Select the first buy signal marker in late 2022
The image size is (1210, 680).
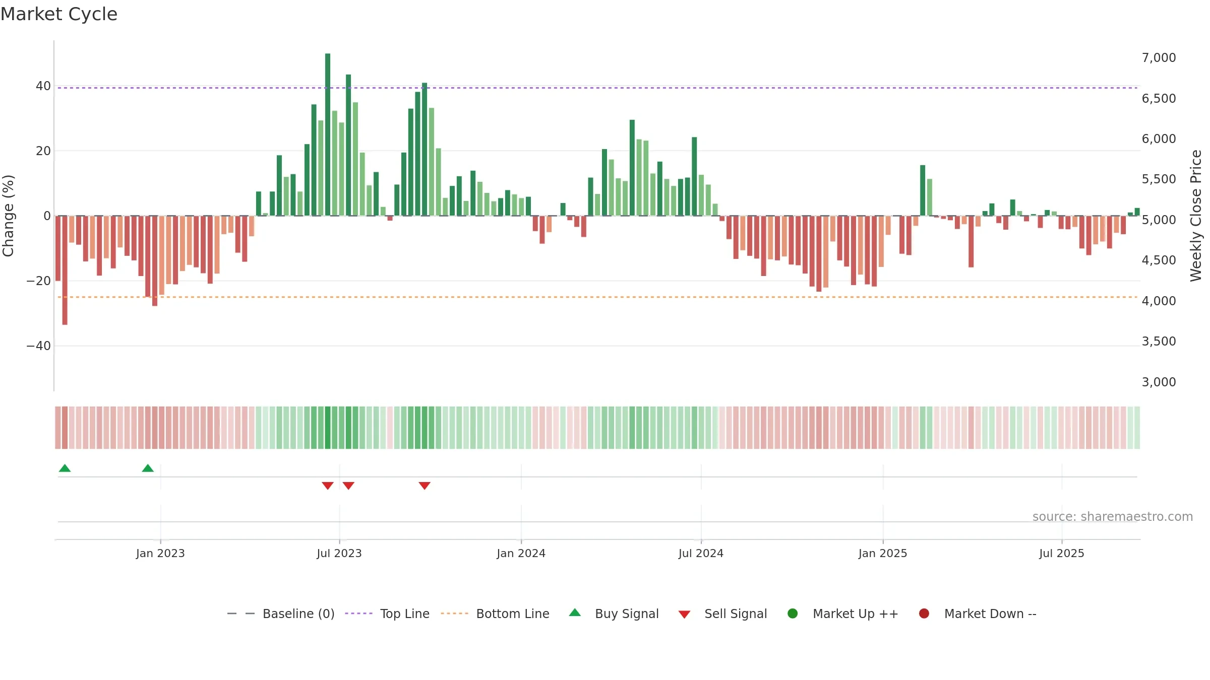[65, 468]
